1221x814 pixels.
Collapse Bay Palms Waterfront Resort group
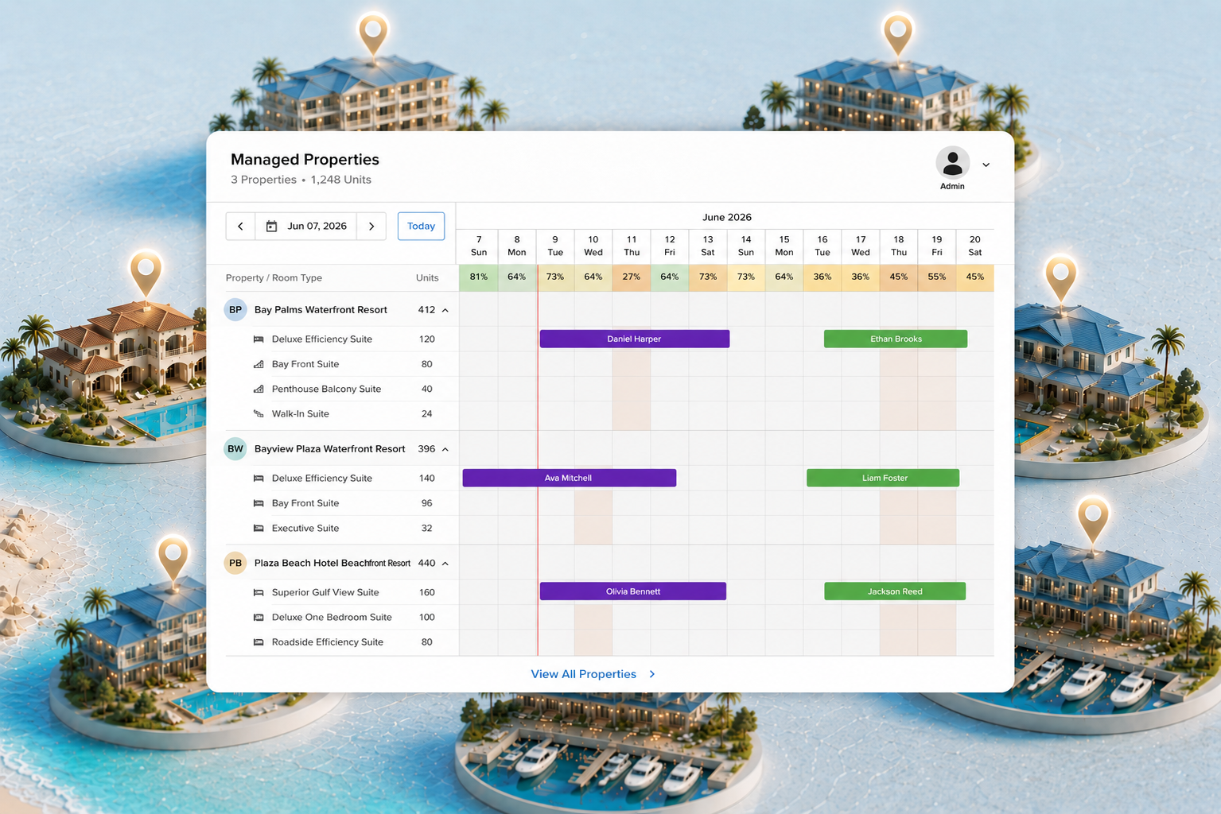coord(445,310)
